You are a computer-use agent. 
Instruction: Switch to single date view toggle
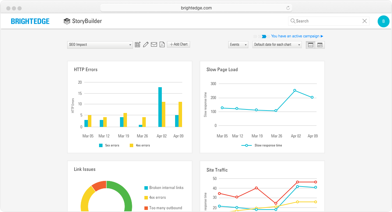[x=310, y=45]
